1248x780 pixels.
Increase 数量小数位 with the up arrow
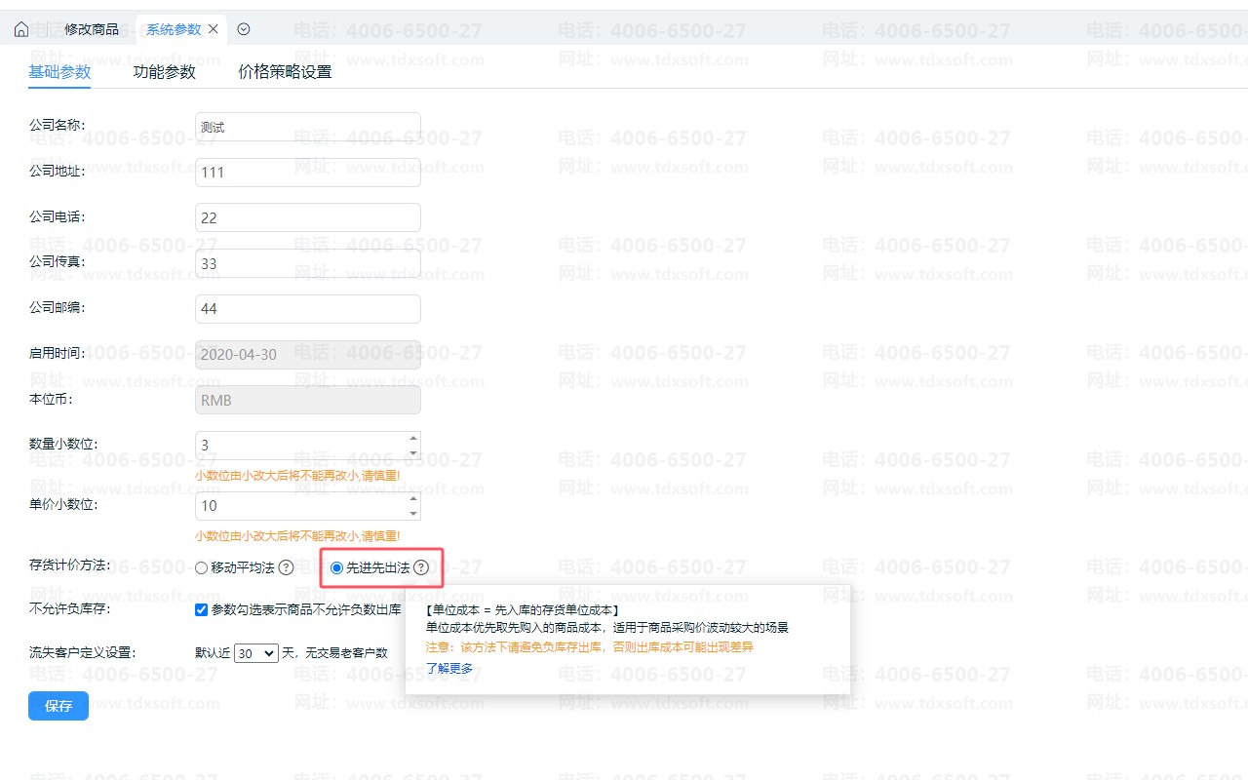[x=413, y=439]
